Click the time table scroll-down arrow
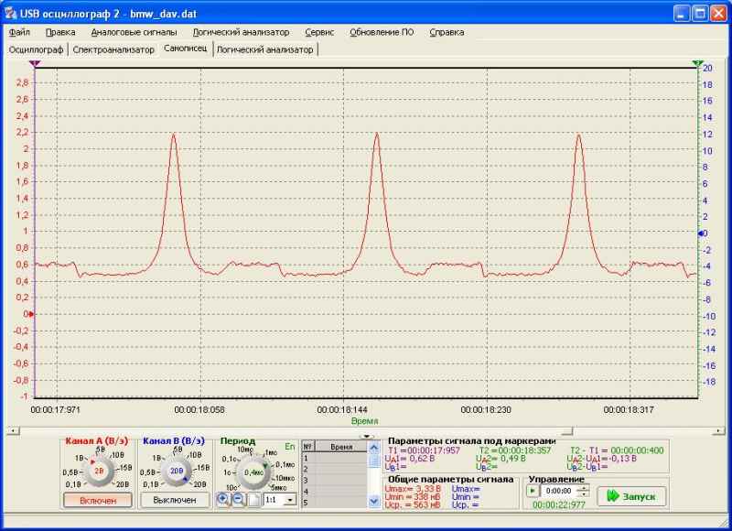The width and height of the screenshot is (732, 531). (374, 502)
